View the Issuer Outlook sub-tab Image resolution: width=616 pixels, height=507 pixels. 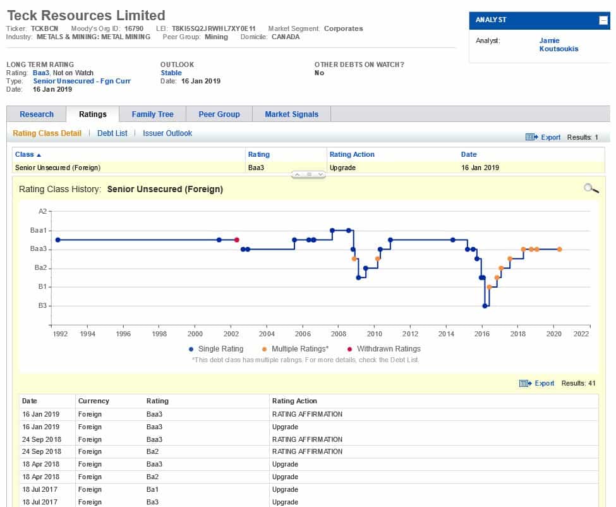coord(167,133)
